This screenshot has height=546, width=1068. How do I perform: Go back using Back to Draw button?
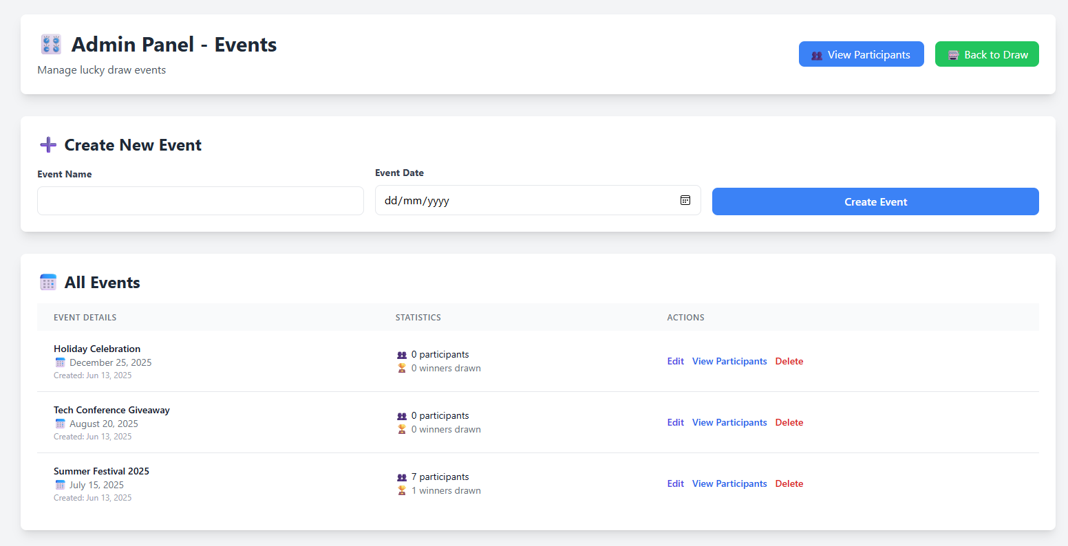tap(986, 54)
